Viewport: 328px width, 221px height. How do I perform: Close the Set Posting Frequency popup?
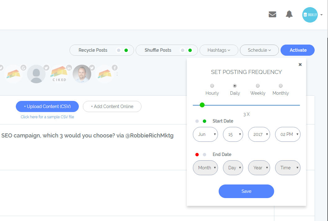(300, 65)
